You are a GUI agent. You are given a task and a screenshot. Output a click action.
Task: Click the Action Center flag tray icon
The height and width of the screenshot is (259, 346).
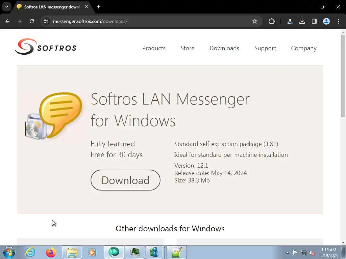coord(295,252)
